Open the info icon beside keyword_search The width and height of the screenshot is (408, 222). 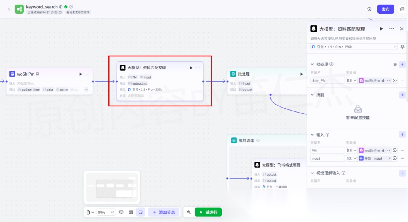point(60,7)
